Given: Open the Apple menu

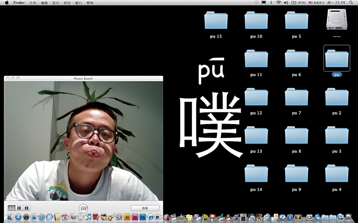Looking at the screenshot, I should [7, 3].
